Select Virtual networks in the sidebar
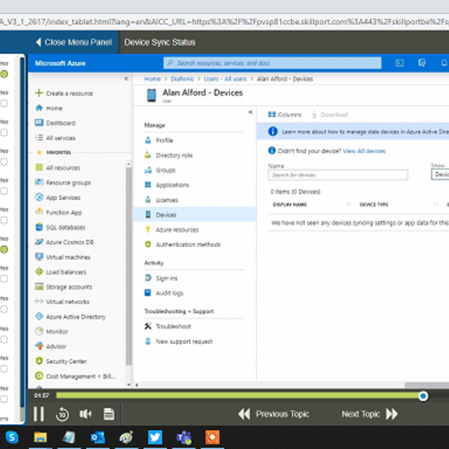 (62, 302)
